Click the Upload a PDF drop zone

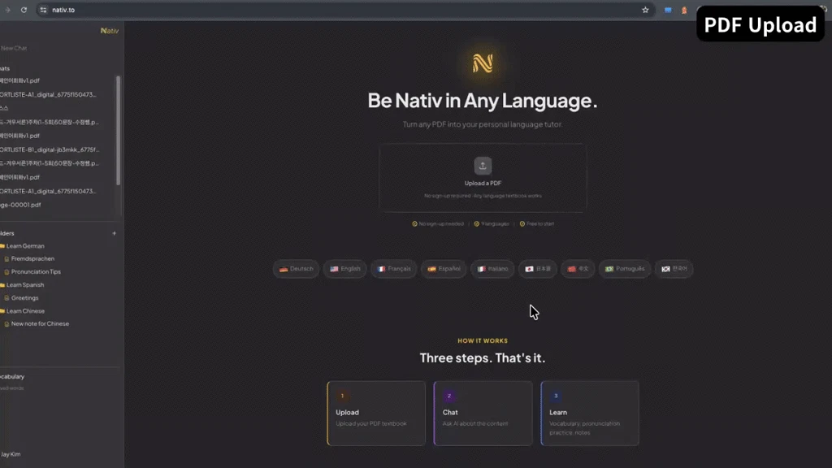click(483, 178)
